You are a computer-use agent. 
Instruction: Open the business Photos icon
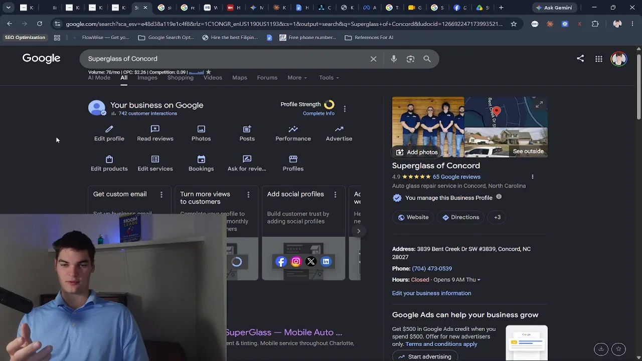pyautogui.click(x=201, y=129)
